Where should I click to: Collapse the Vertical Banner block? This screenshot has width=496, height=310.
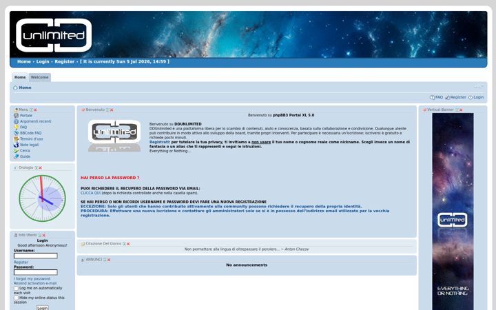point(457,110)
